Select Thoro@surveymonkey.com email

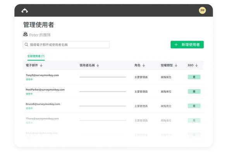tap(42, 119)
